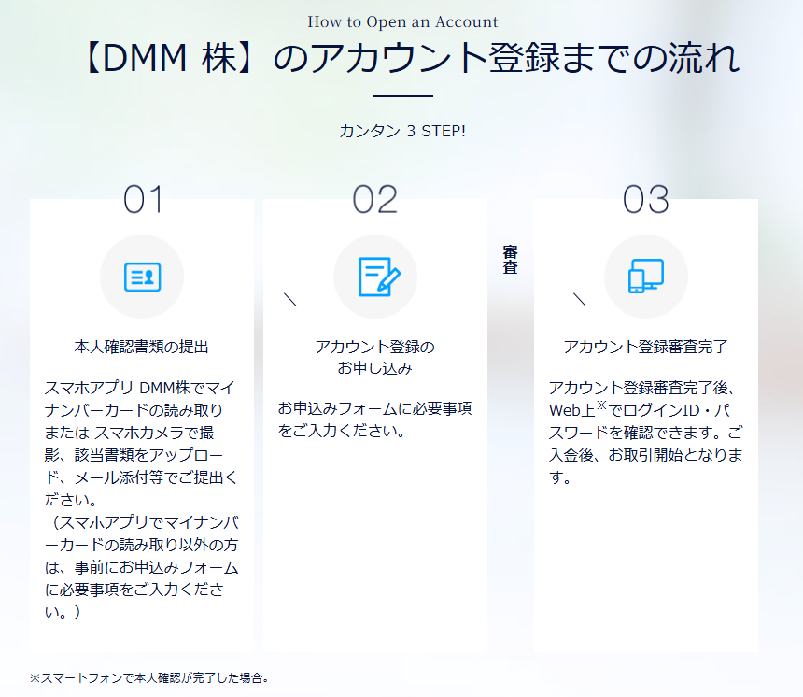Click the step number 01
Viewport: 803px width, 697px height.
[x=143, y=199]
